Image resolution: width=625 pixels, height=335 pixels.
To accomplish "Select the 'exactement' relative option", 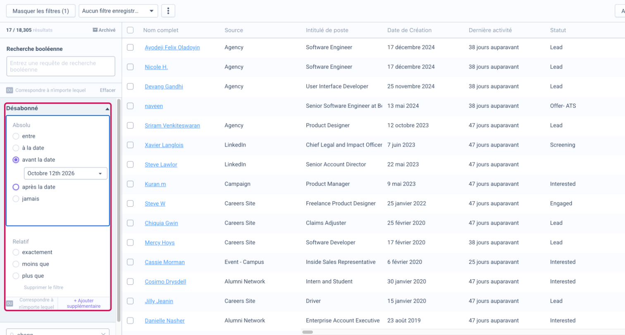I will click(x=16, y=252).
